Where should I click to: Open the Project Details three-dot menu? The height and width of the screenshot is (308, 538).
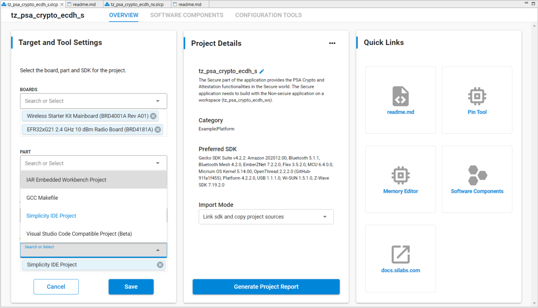(x=332, y=43)
